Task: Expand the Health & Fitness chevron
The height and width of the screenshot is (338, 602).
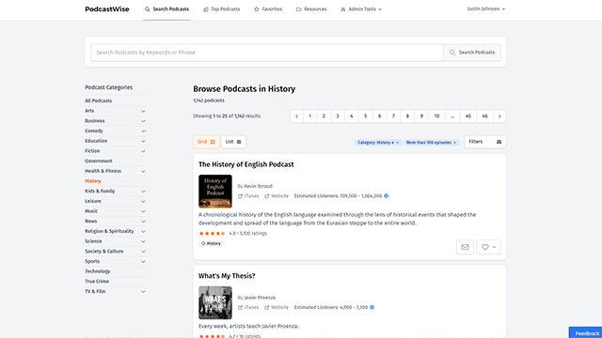Action: click(143, 171)
